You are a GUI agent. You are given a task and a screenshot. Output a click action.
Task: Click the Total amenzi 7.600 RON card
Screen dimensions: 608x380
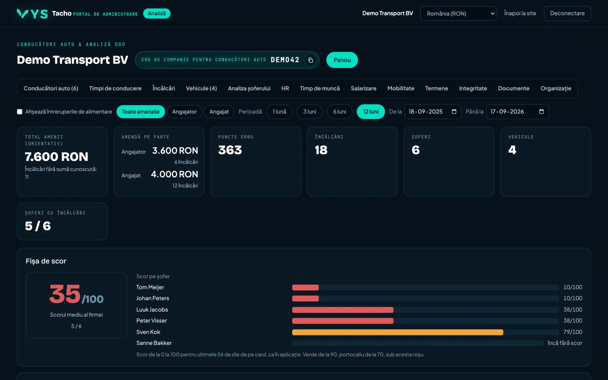click(62, 162)
